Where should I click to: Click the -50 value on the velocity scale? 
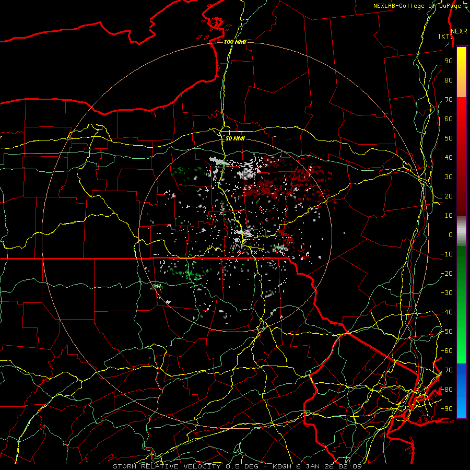click(446, 332)
